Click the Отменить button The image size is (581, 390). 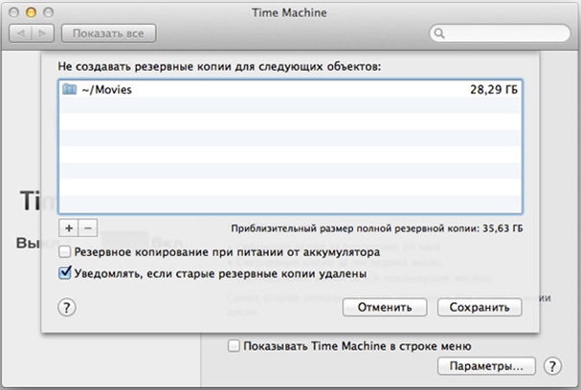coord(385,307)
